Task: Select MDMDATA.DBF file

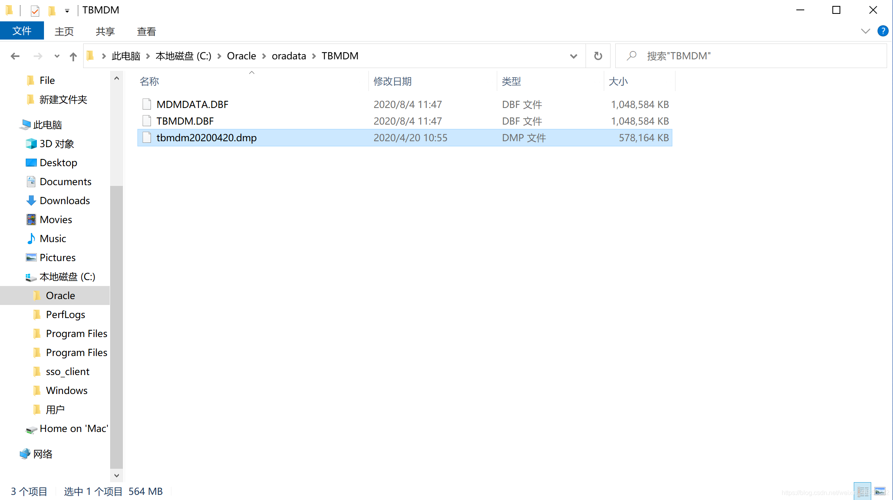Action: [192, 104]
